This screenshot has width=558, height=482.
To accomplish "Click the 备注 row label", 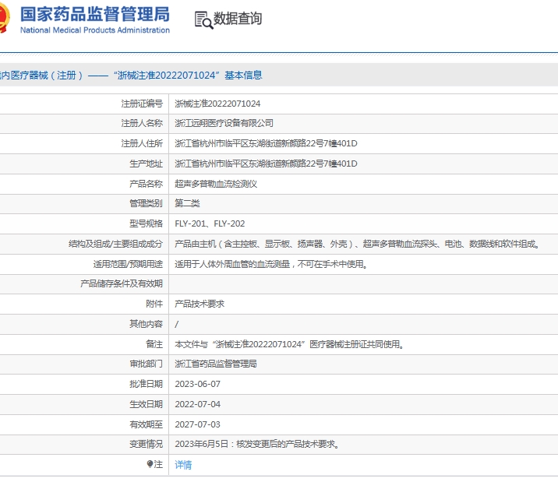I will (x=154, y=344).
